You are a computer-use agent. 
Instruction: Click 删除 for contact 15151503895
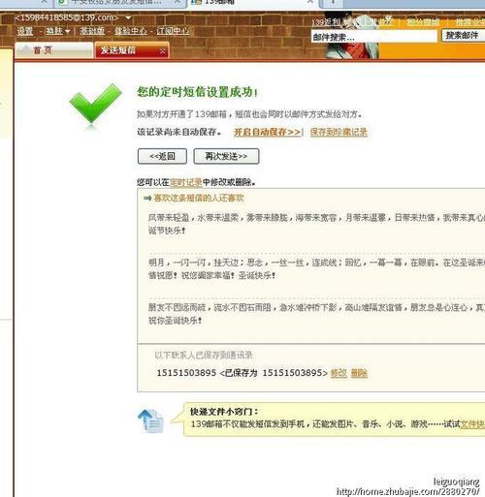pos(359,373)
